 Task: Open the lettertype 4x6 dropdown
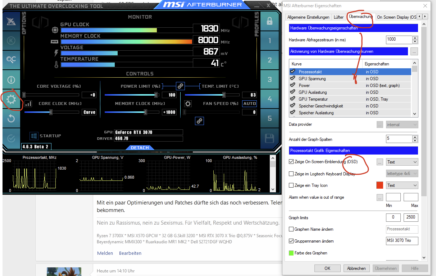coord(402,174)
